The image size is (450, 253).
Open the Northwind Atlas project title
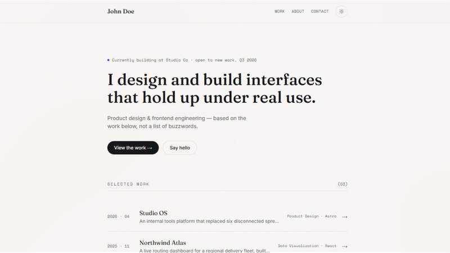click(163, 243)
